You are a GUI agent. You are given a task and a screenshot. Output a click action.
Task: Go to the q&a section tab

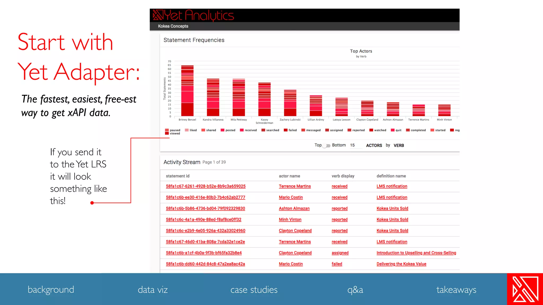(x=355, y=290)
